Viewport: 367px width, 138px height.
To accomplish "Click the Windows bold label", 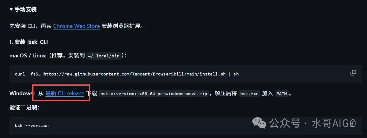I will [x=20, y=94].
